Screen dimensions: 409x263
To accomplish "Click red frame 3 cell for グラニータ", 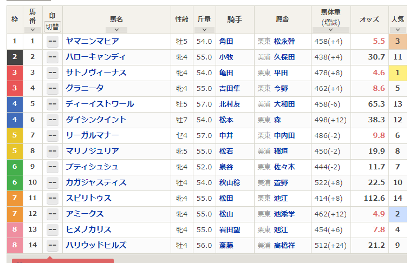I will point(14,88).
